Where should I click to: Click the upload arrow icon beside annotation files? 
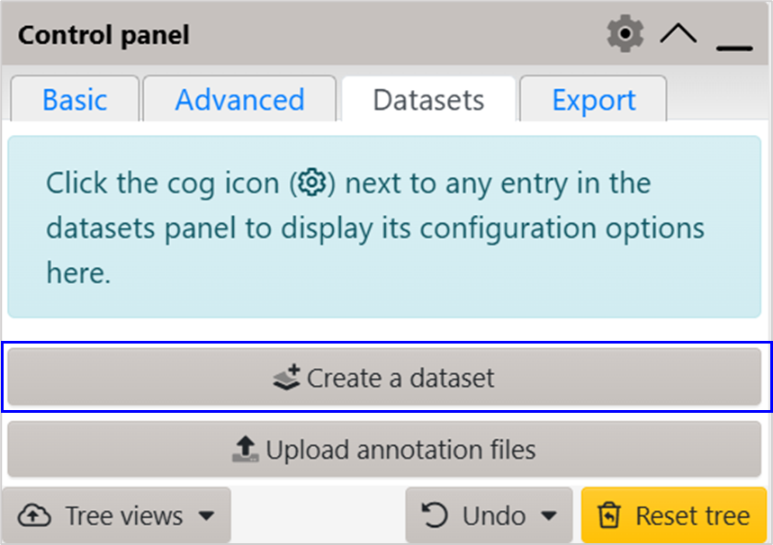[246, 449]
